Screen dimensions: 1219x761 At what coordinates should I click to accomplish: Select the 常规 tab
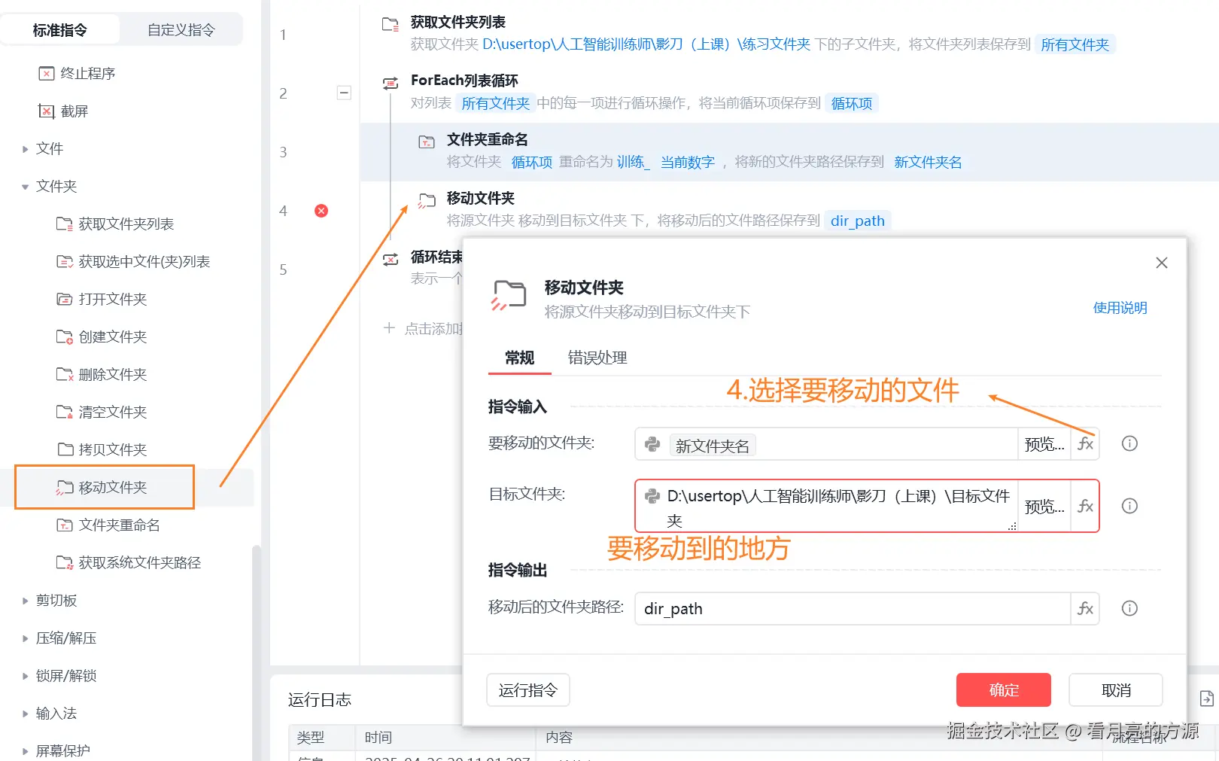[x=519, y=358]
